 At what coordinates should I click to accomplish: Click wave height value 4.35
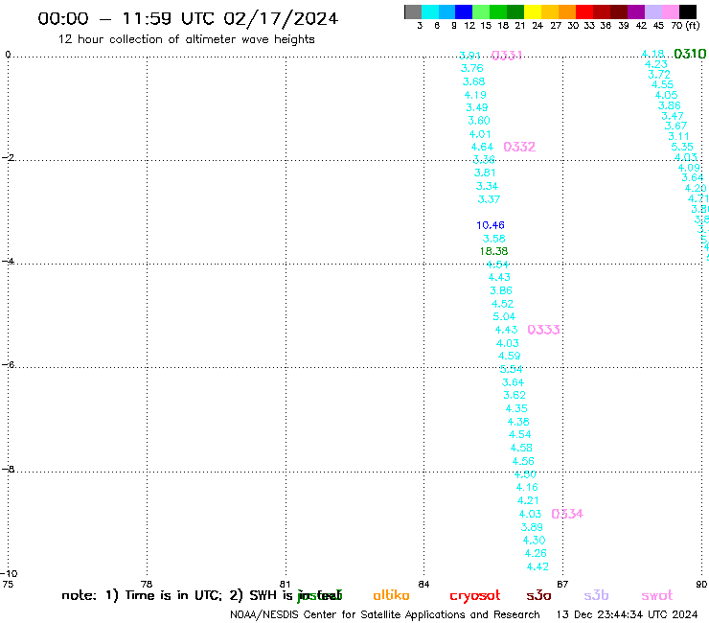click(516, 408)
